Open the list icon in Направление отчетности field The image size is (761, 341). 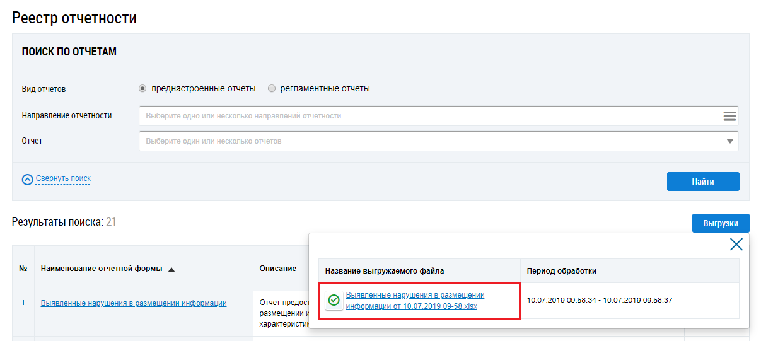[x=729, y=116]
